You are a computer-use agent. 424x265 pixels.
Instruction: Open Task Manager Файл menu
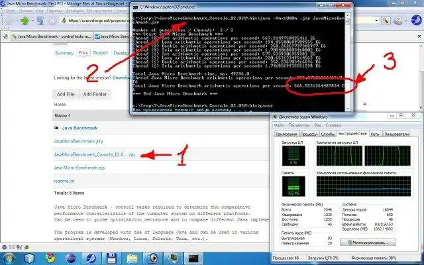coord(279,125)
